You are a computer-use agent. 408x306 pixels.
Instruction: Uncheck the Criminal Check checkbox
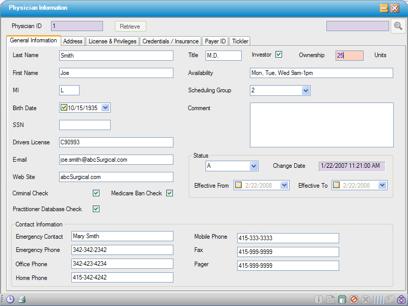96,193
